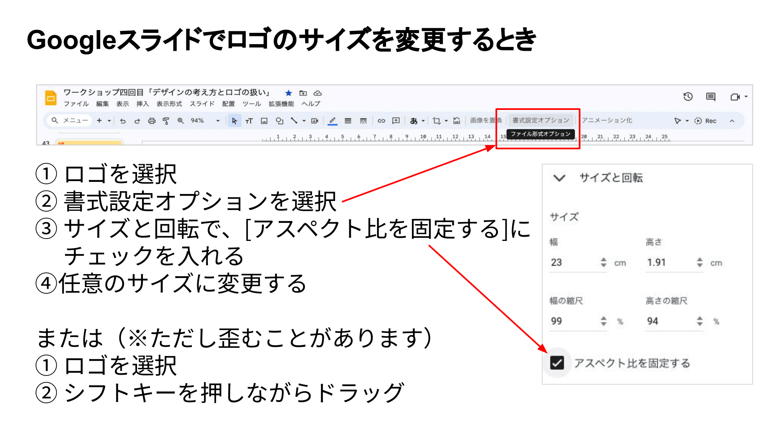Open the 配置 menu

pos(228,104)
